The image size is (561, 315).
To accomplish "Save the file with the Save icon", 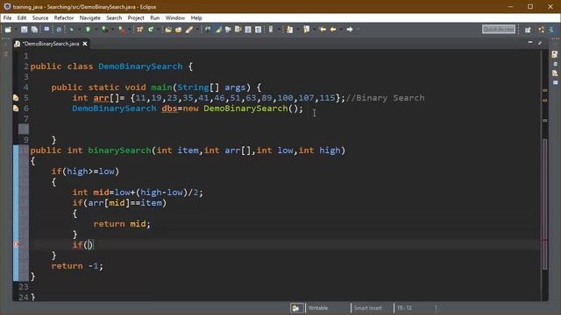I will pyautogui.click(x=24, y=30).
